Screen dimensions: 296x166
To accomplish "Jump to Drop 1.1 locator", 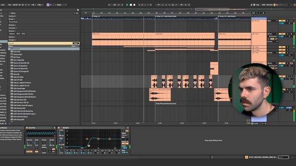I will click(x=96, y=17).
